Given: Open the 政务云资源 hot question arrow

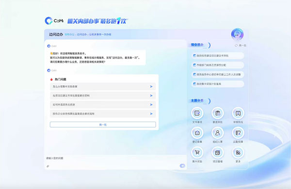Looking at the screenshot, I should point(151,105).
